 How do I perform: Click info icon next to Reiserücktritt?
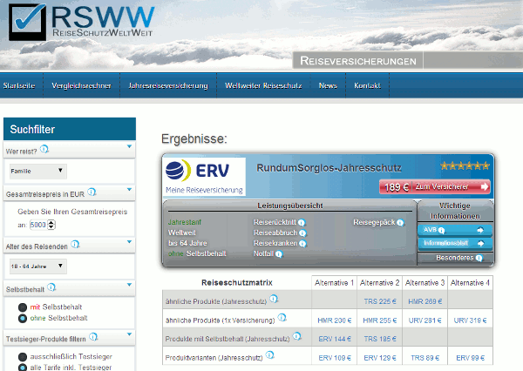coord(302,223)
